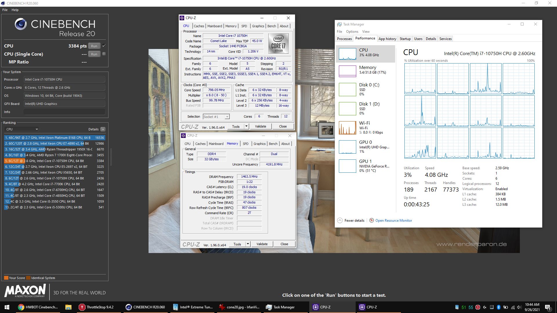
Task: Run the CPU Single Core benchmark
Action: click(94, 54)
